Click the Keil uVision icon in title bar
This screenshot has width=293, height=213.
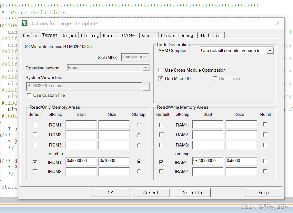point(25,23)
